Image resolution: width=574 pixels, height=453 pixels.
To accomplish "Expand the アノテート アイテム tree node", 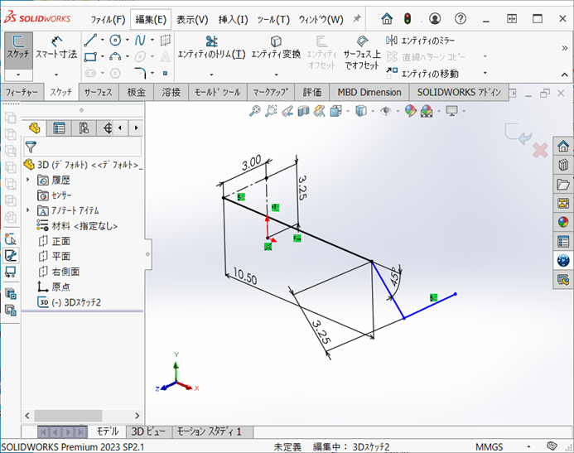I will click(28, 210).
